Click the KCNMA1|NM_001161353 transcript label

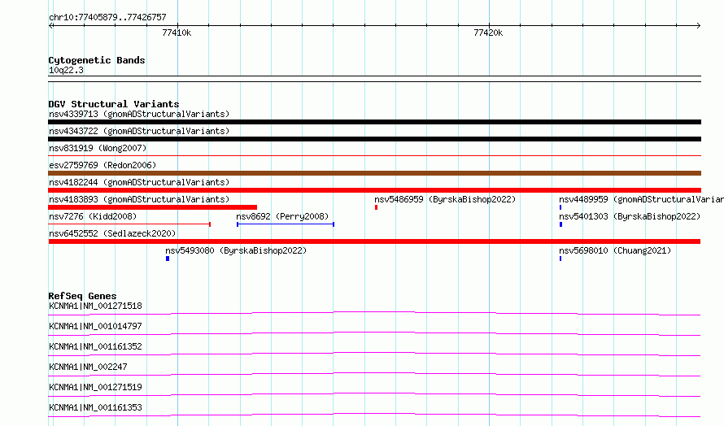95,407
